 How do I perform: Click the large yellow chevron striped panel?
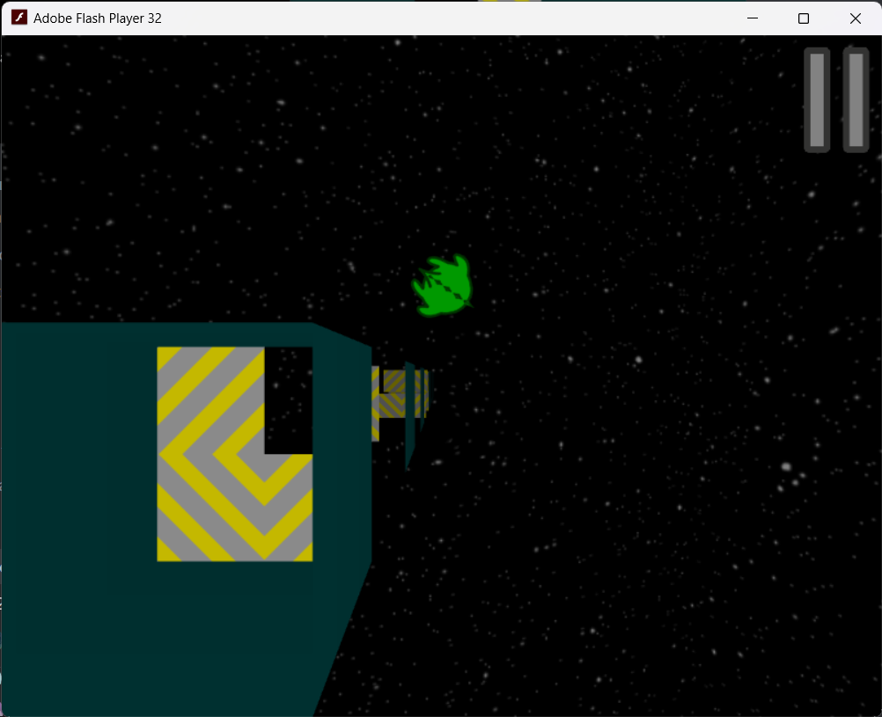(234, 454)
